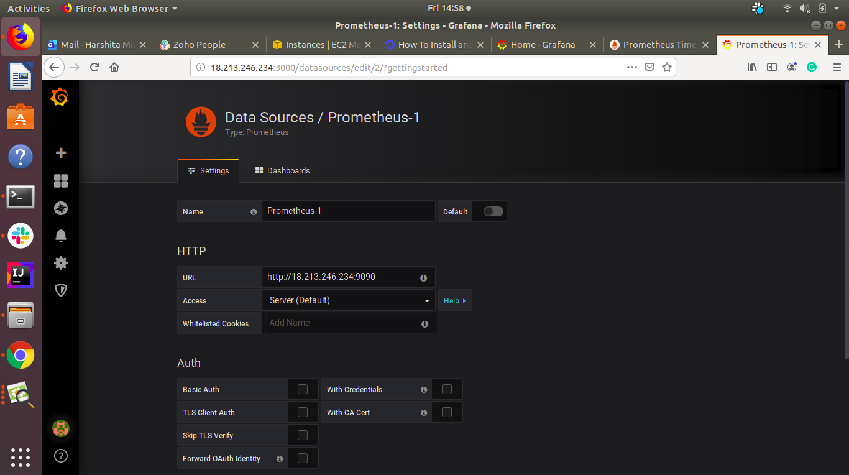Open GNOME Activities overview
The width and height of the screenshot is (849, 475).
(x=29, y=9)
